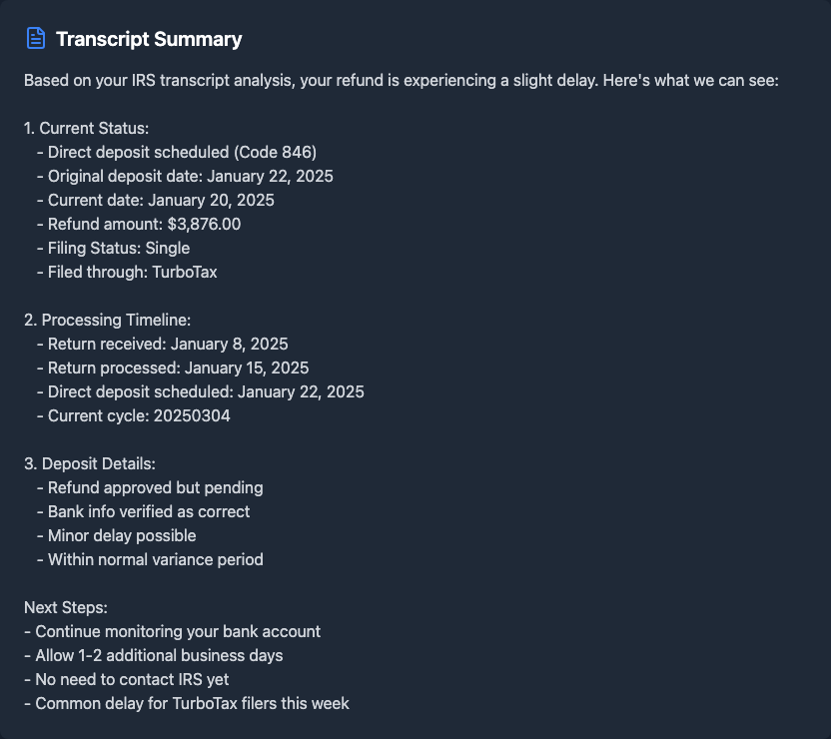Click the Next Steps heading
This screenshot has width=831, height=739.
(x=66, y=607)
